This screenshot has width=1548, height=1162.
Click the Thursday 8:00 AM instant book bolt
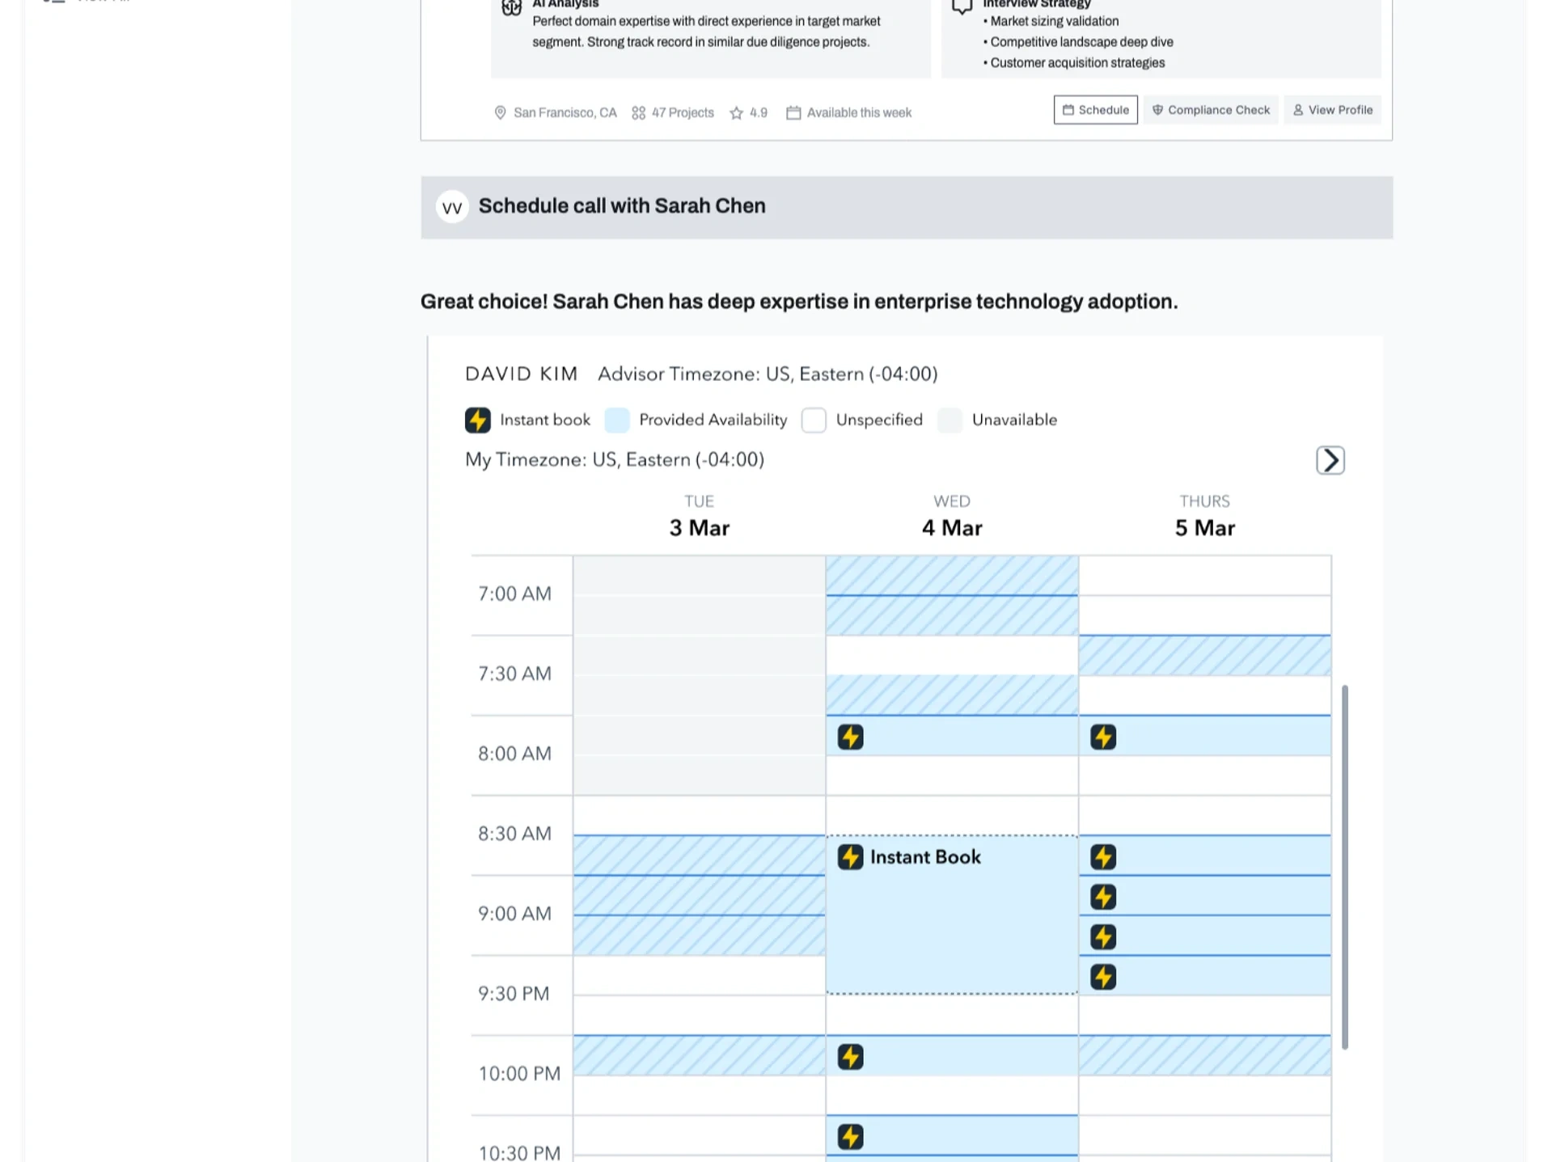1102,737
